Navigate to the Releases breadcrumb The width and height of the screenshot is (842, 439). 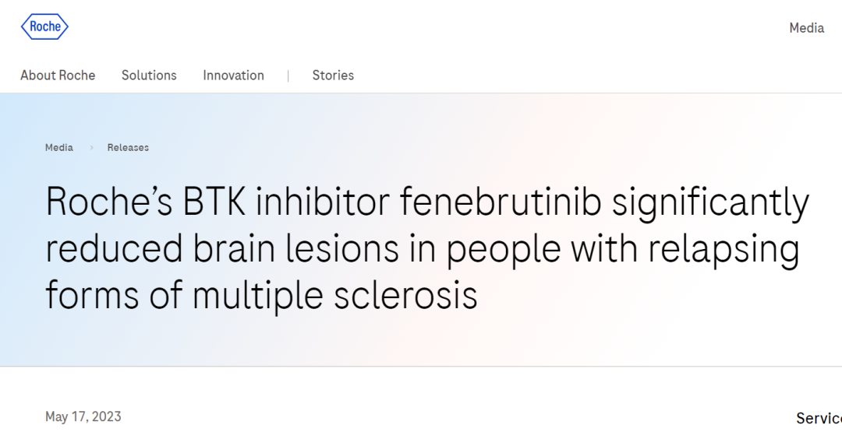tap(128, 147)
